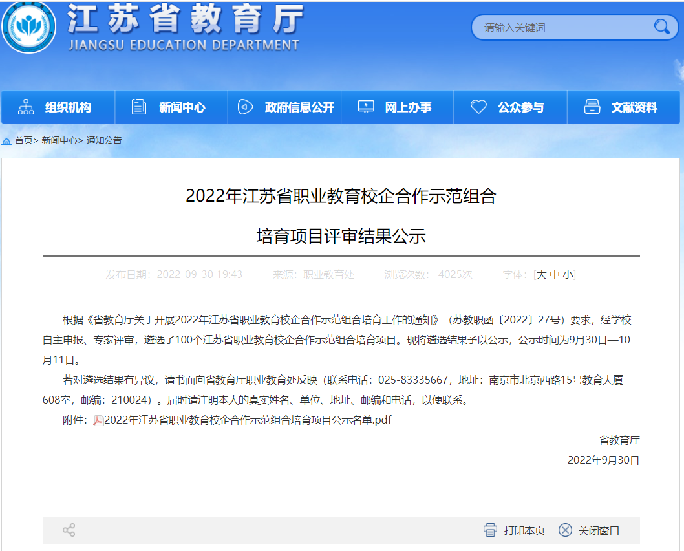This screenshot has width=684, height=551.
Task: Set font size to 大
Action: (x=542, y=275)
